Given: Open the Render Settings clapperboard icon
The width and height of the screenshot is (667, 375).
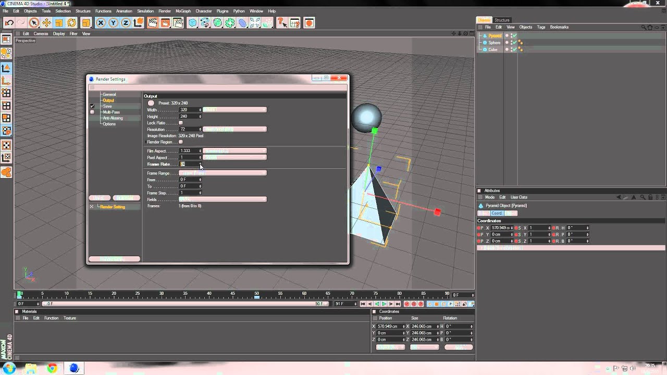Looking at the screenshot, I should pos(178,23).
